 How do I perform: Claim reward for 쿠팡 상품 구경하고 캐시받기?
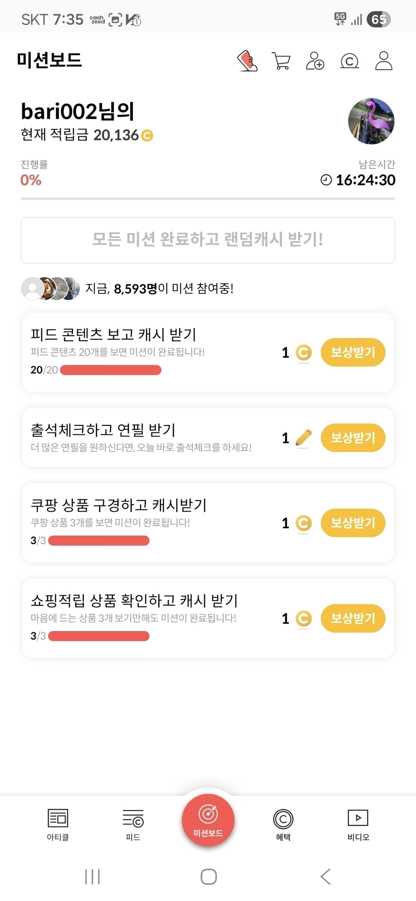click(353, 523)
